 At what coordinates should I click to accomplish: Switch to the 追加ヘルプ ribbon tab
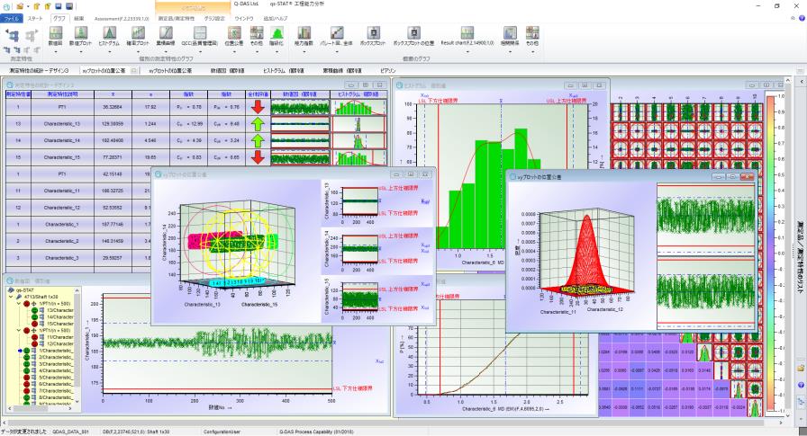pos(276,18)
